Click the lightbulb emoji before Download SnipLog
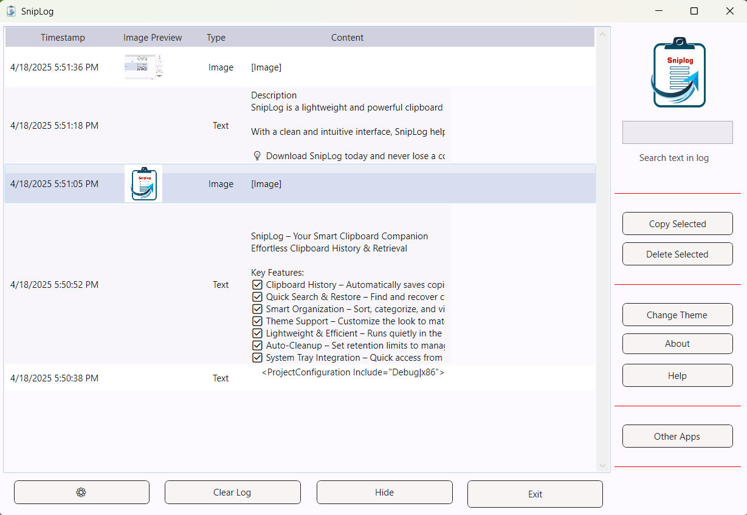 click(x=257, y=156)
